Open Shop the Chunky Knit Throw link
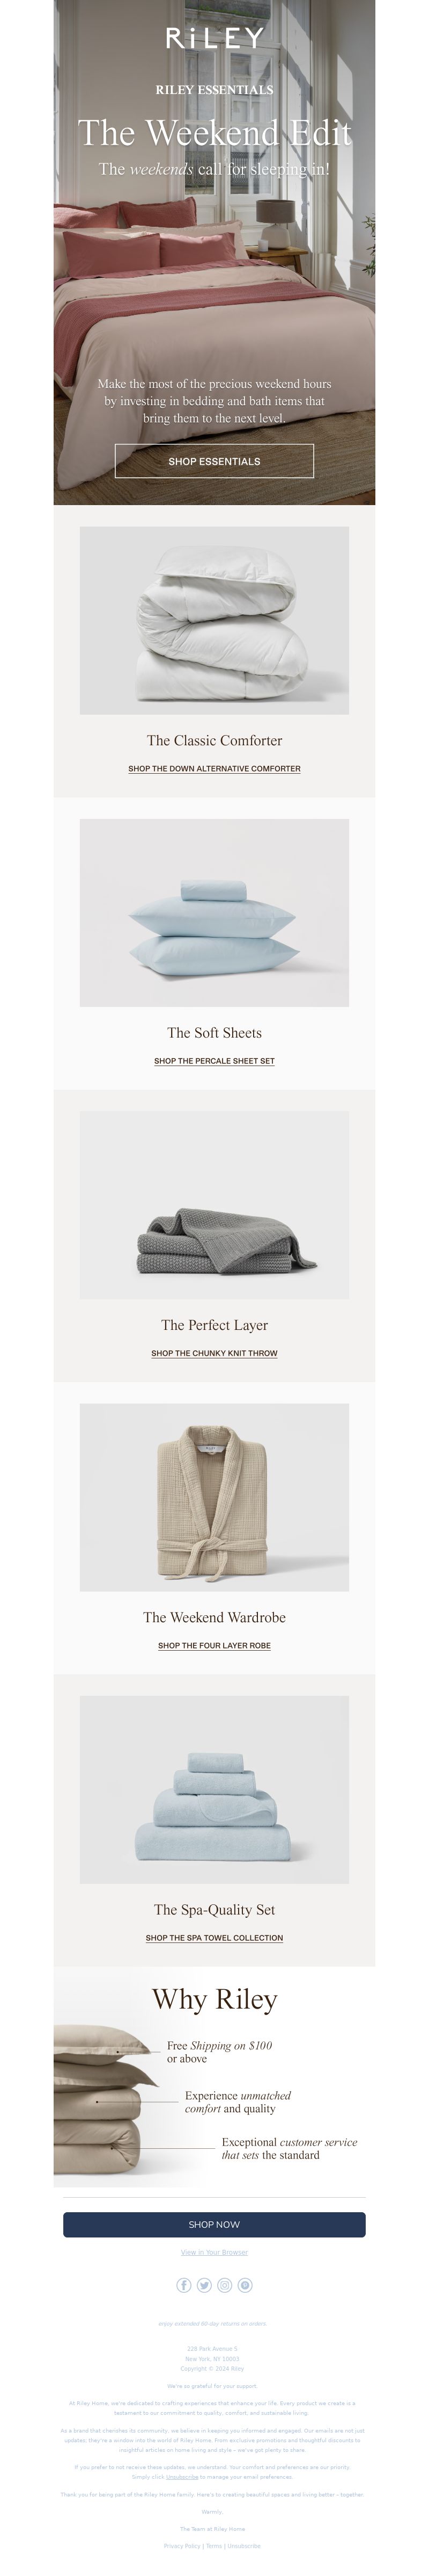This screenshot has width=429, height=2576. pos(214,1353)
